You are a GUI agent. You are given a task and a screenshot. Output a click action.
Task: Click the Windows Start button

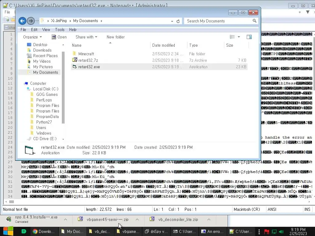point(8,231)
